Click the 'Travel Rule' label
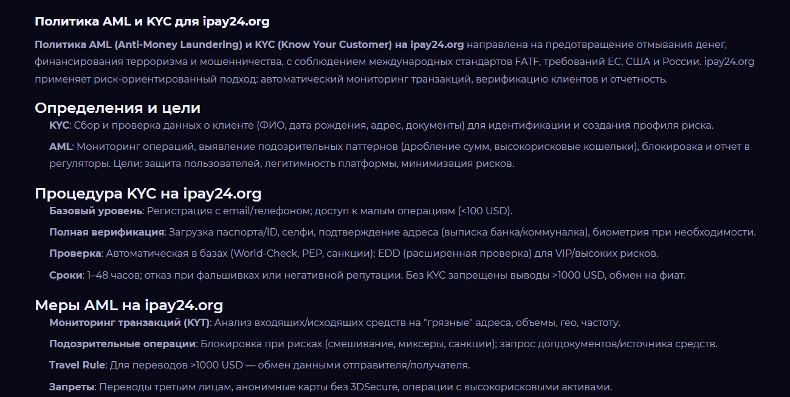The height and width of the screenshot is (397, 790). coord(77,365)
